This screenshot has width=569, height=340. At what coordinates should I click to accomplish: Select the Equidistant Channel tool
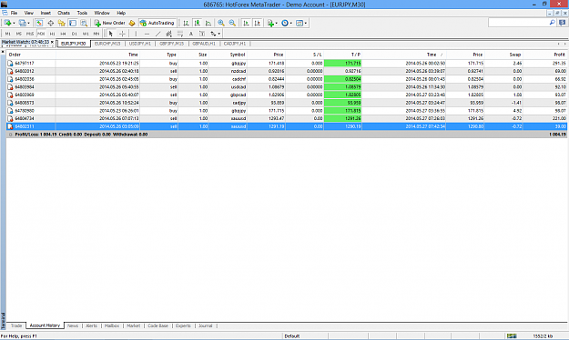[x=168, y=34]
